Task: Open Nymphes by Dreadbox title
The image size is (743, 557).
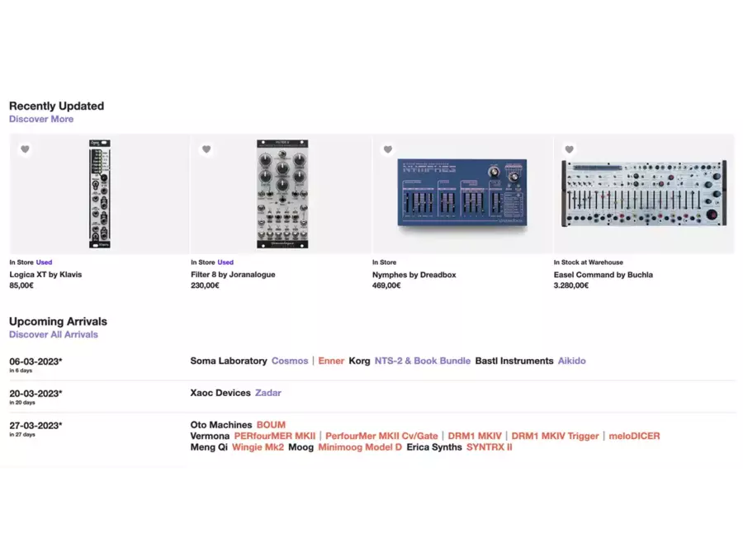Action: coord(414,275)
